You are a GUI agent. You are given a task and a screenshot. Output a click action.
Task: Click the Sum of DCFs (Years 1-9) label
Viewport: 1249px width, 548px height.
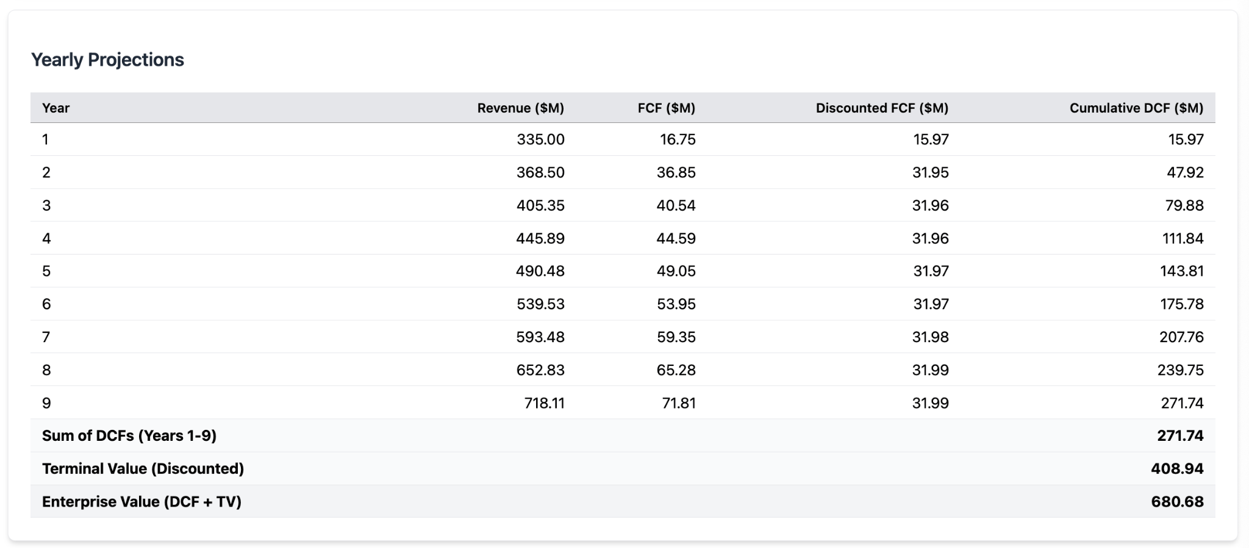(129, 435)
